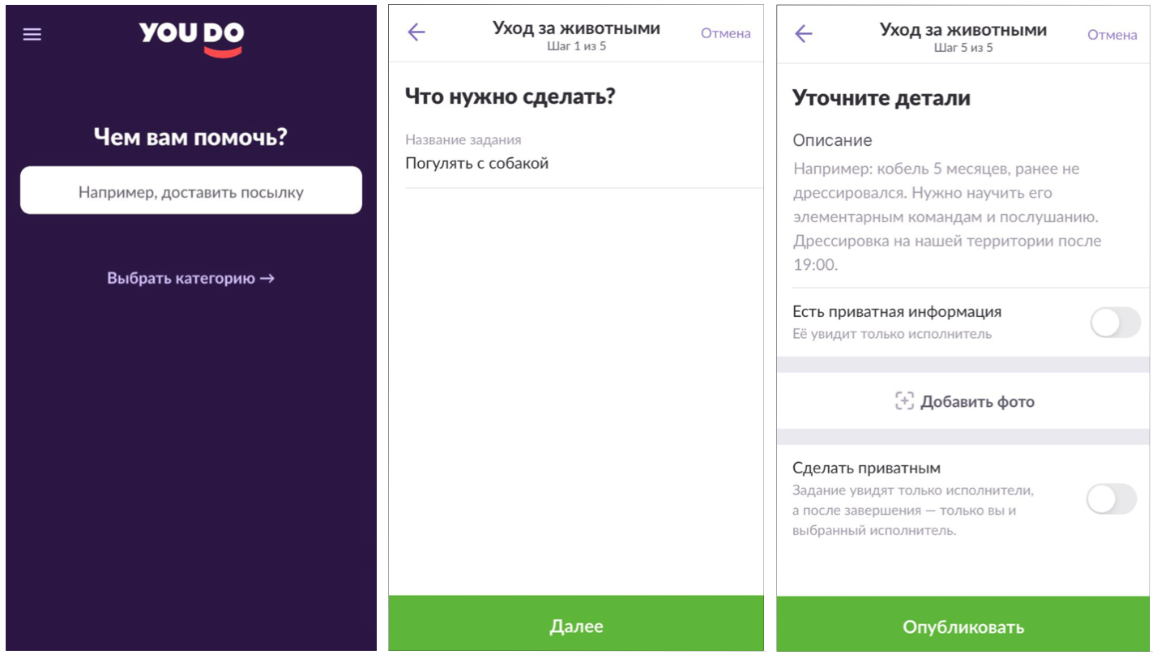Focus the "Например, доставить посылку" search field

(x=191, y=191)
